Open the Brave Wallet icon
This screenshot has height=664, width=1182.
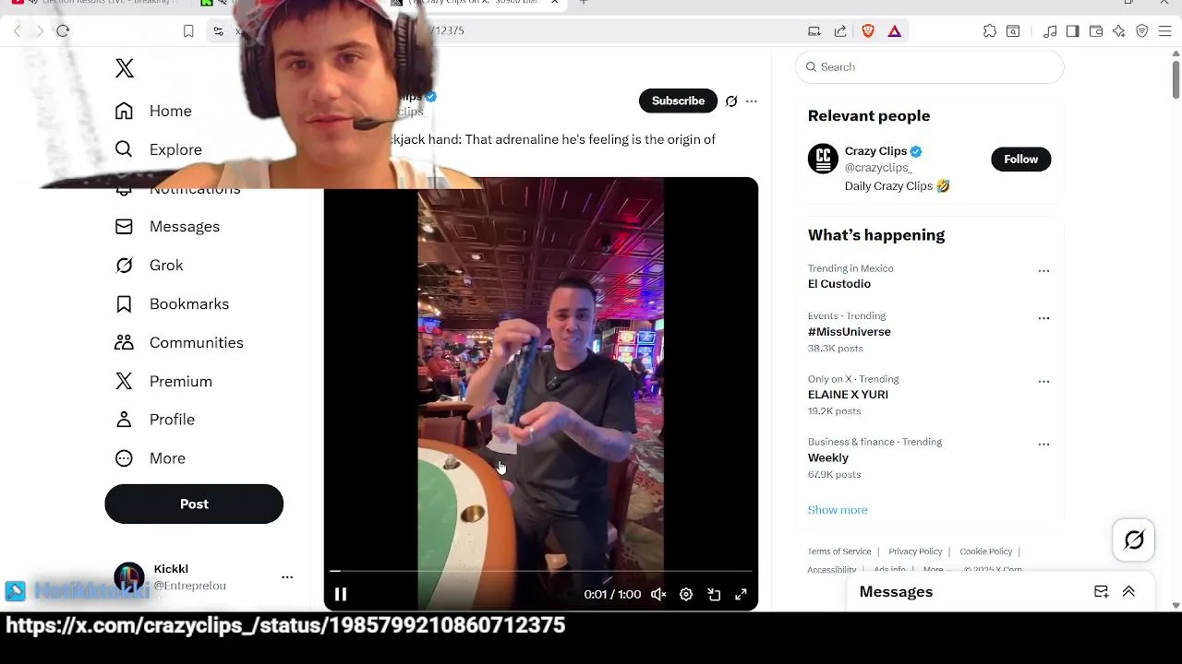point(1096,31)
